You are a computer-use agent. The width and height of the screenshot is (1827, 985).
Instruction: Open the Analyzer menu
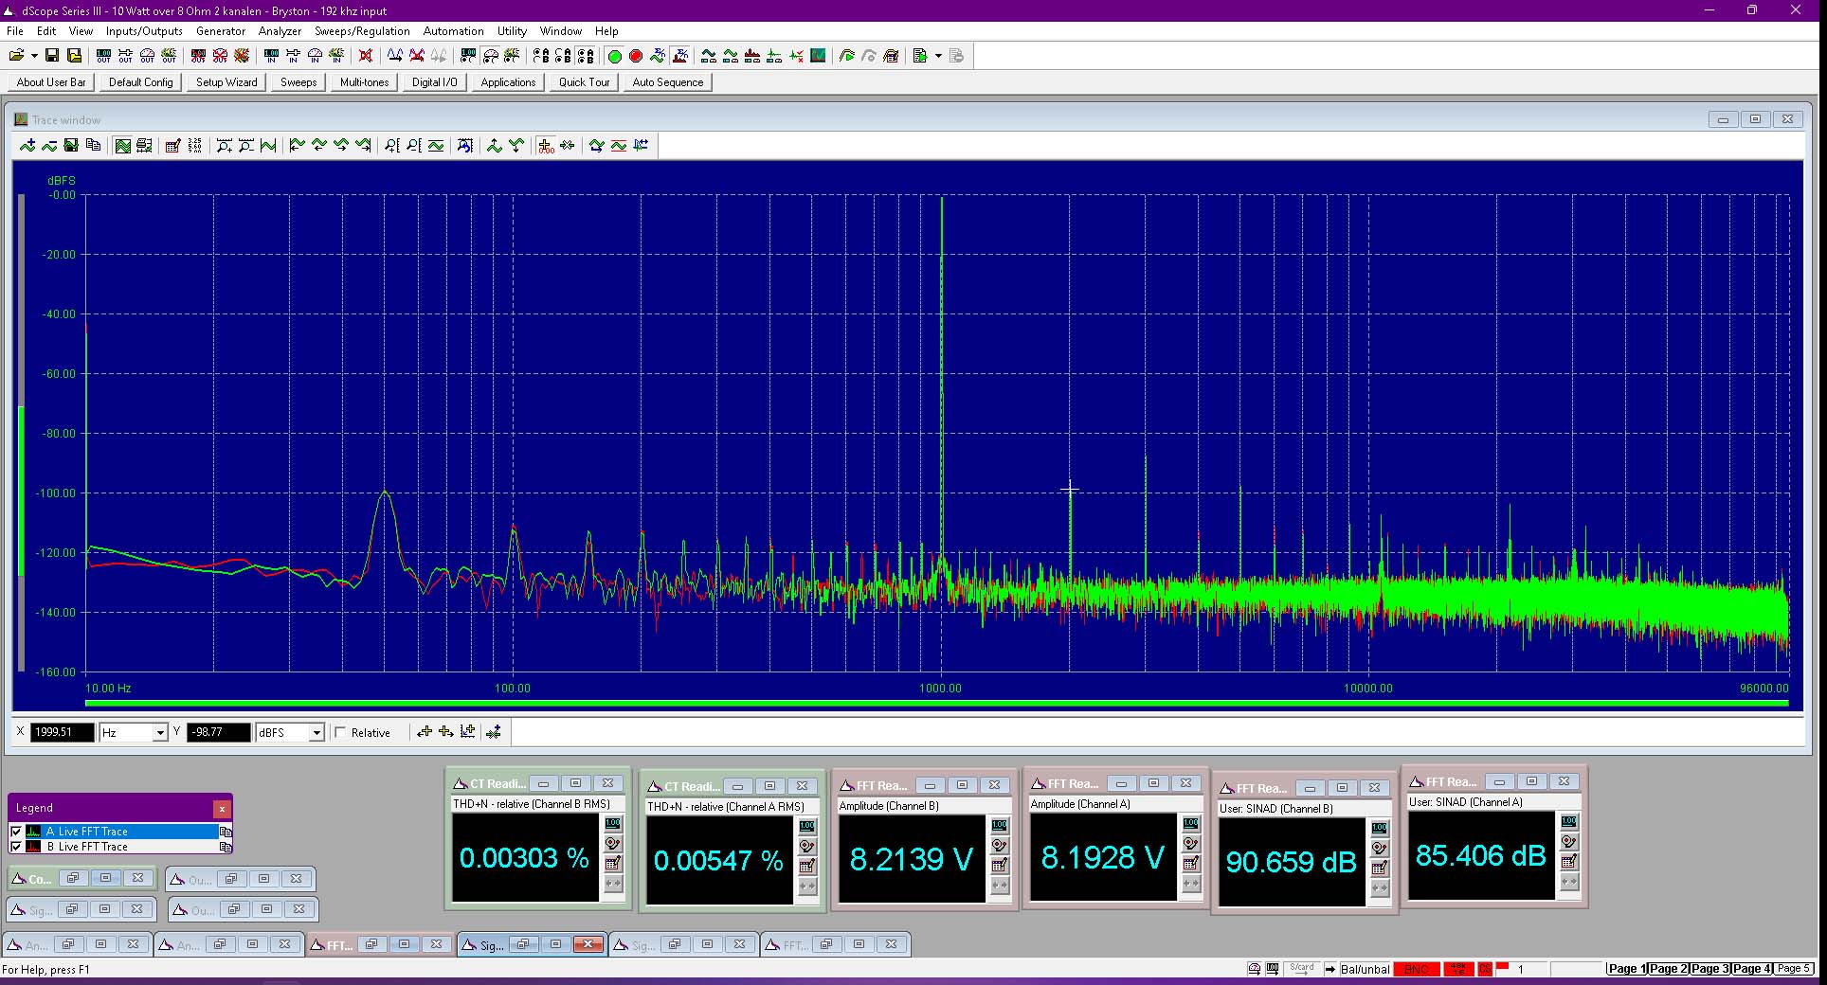click(280, 31)
